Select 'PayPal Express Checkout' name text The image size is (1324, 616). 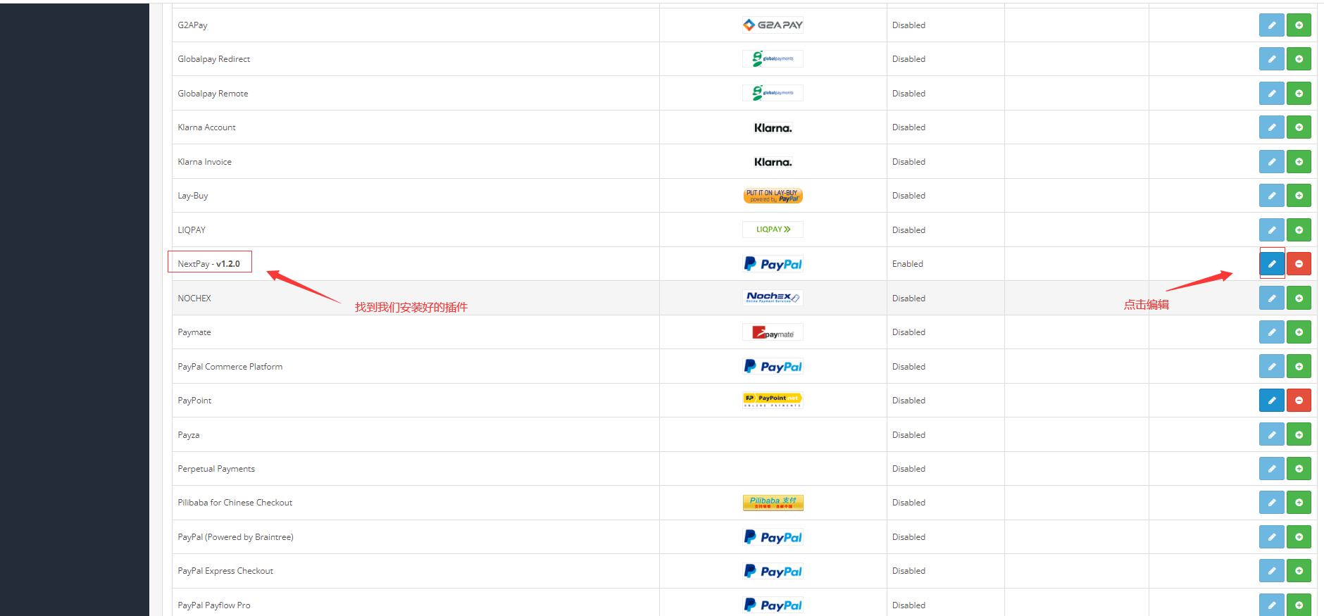(225, 571)
